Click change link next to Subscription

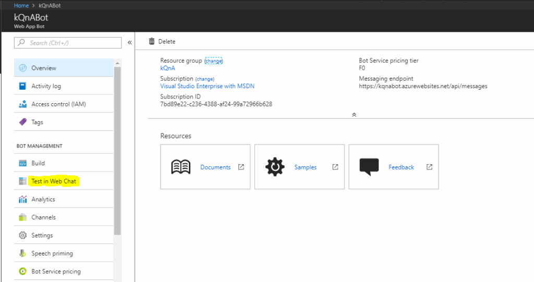(204, 79)
